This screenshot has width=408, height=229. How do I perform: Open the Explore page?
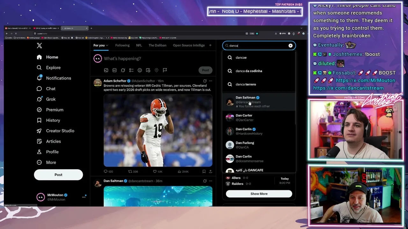(x=48, y=67)
